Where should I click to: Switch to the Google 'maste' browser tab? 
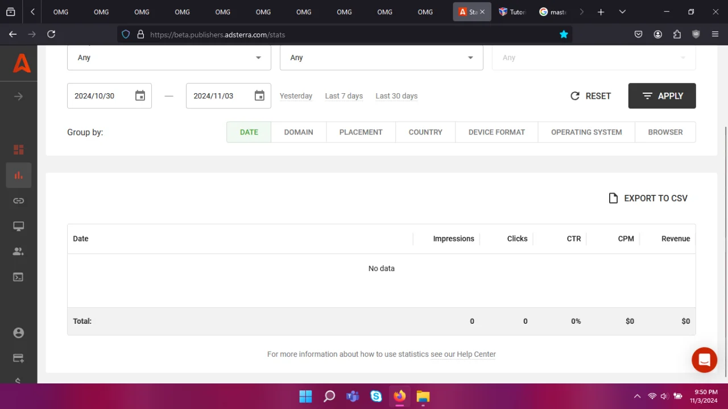[553, 12]
